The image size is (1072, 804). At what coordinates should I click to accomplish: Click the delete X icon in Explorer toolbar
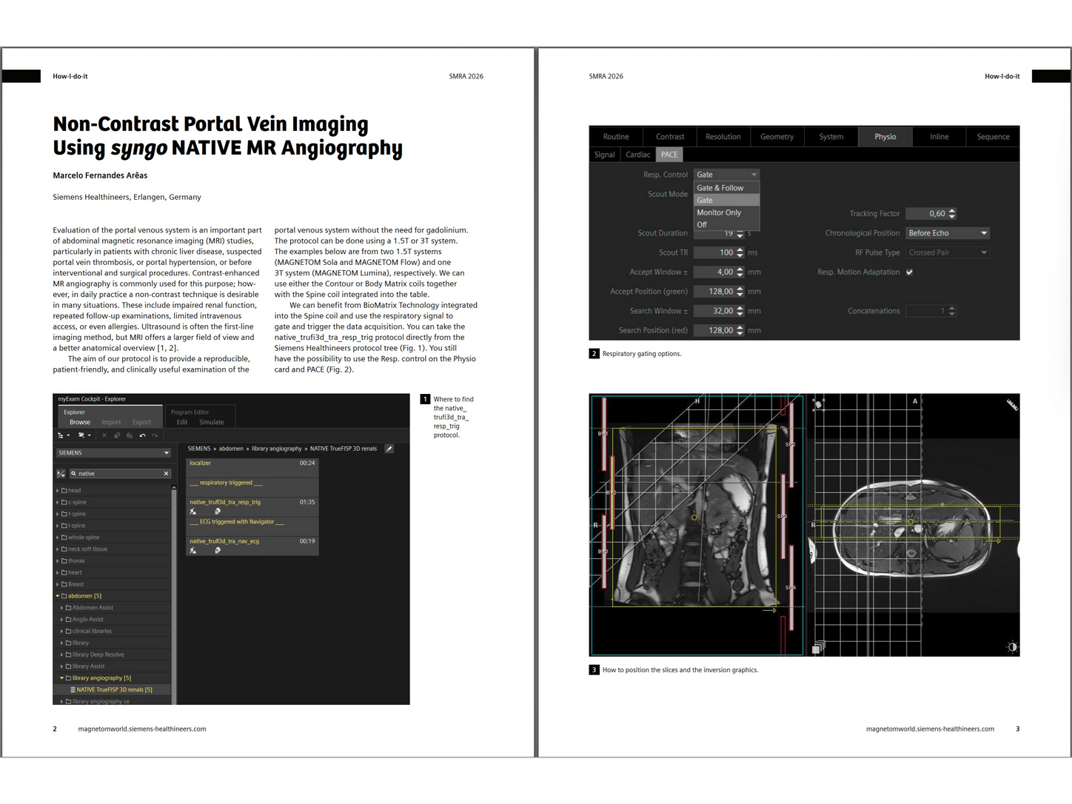tap(104, 435)
